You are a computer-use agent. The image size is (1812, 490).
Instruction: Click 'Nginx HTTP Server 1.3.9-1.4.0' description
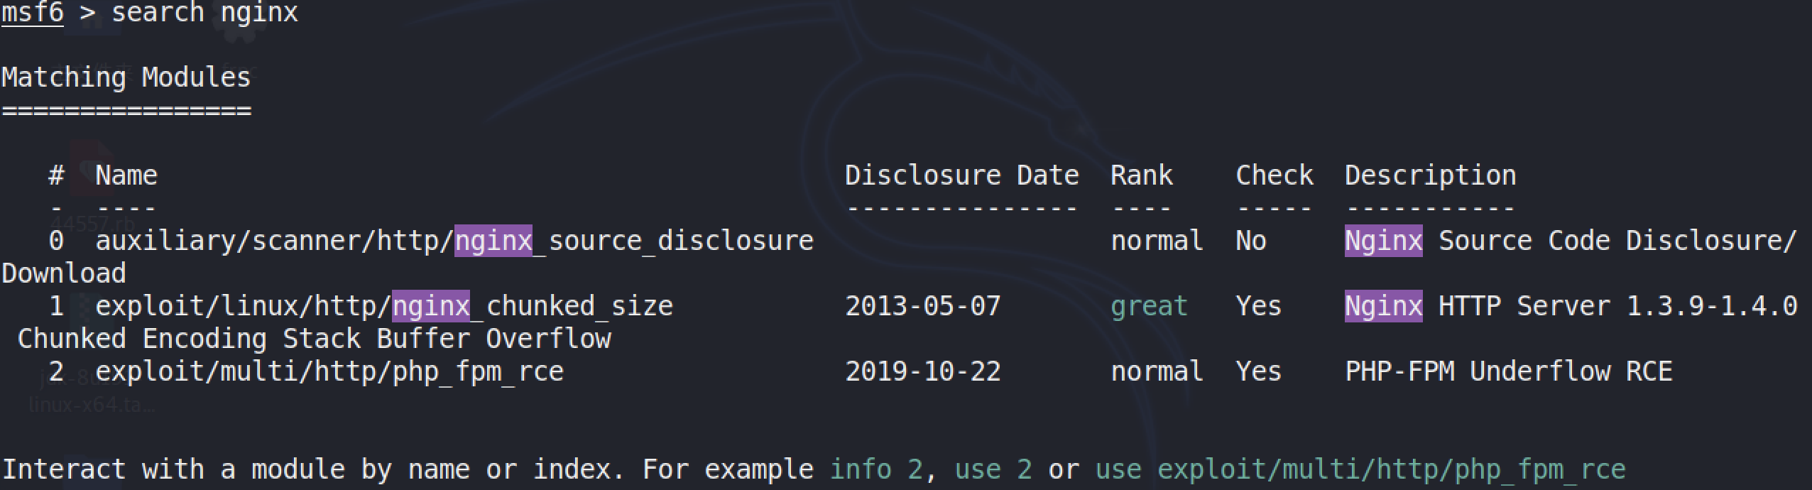pos(1571,306)
